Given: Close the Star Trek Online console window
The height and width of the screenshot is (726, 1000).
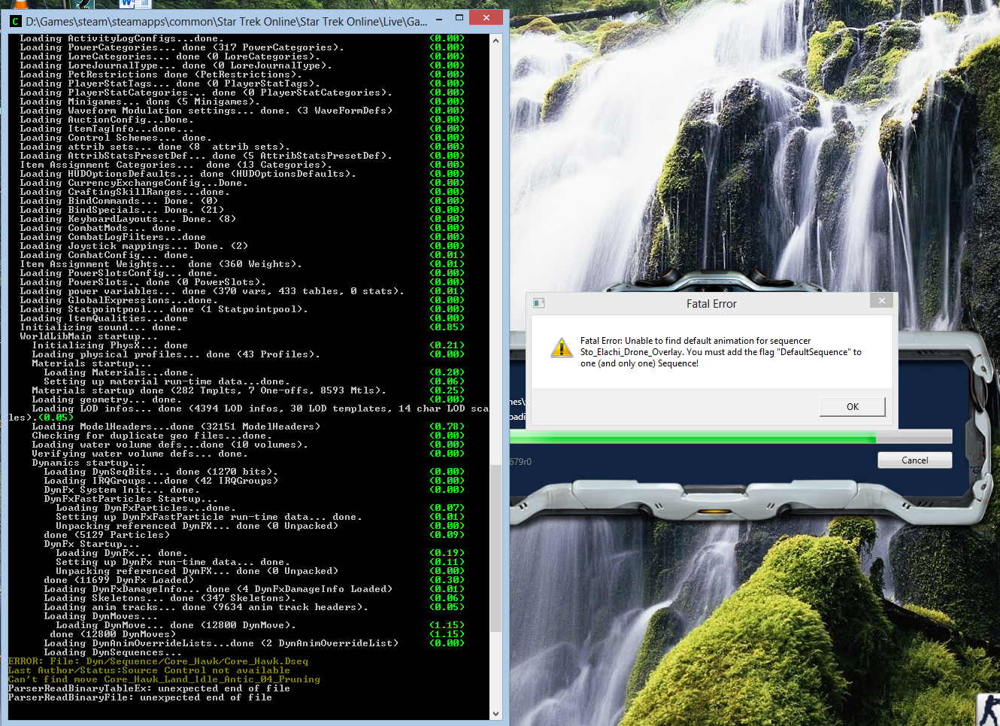Looking at the screenshot, I should coord(486,18).
